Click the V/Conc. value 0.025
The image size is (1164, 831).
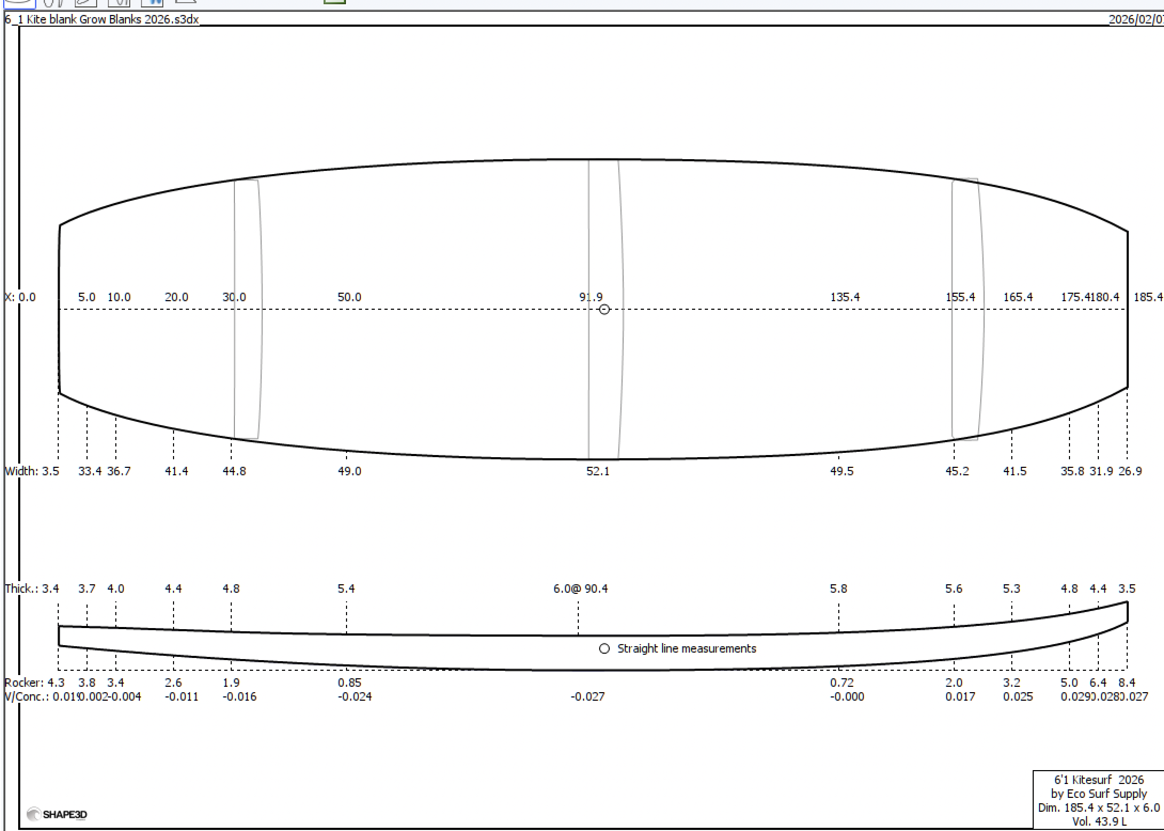pyautogui.click(x=1018, y=696)
